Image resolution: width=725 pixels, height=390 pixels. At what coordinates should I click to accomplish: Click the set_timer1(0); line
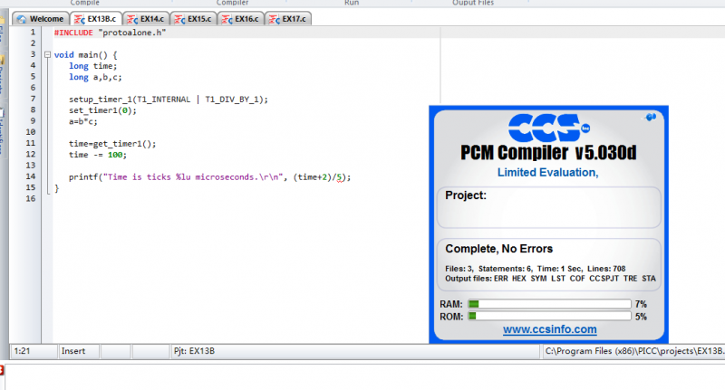pos(102,110)
